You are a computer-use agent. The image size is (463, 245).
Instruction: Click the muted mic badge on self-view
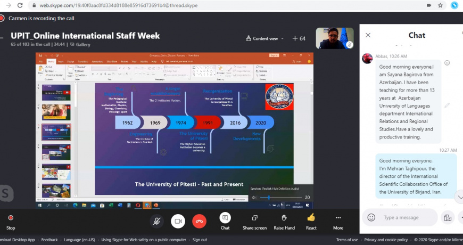(350, 45)
